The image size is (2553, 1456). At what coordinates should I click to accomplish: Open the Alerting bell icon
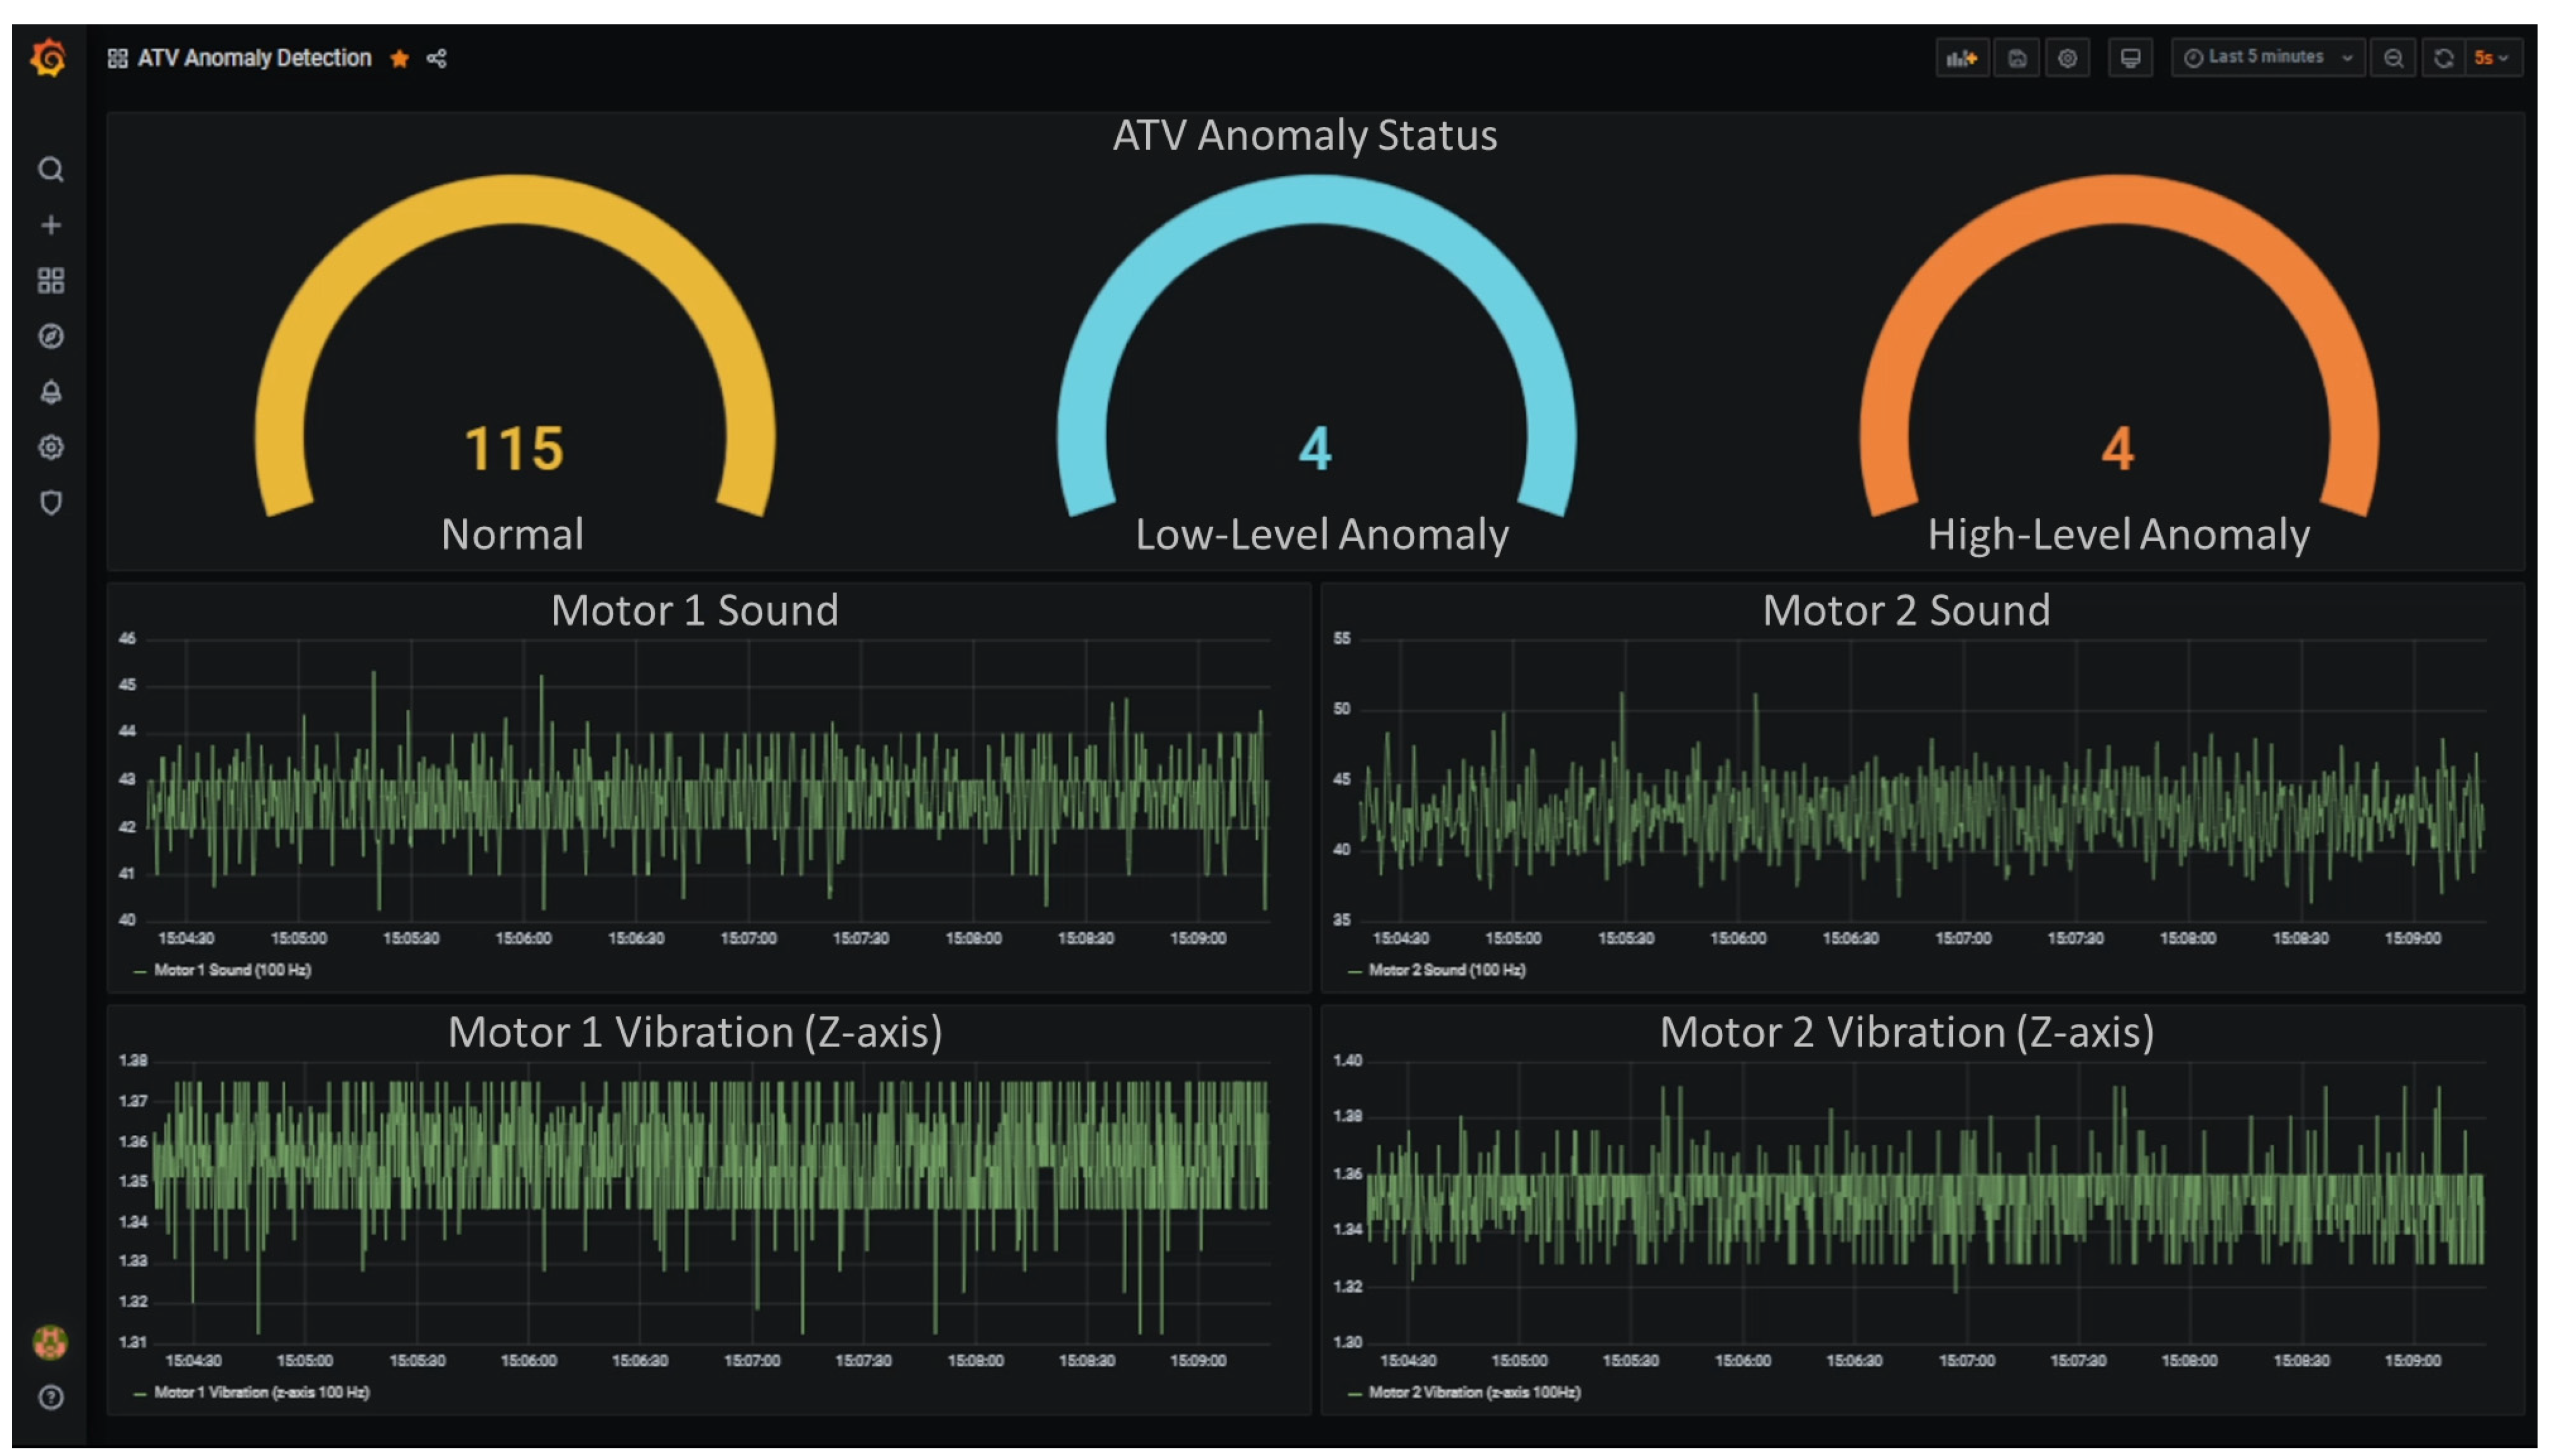(51, 392)
